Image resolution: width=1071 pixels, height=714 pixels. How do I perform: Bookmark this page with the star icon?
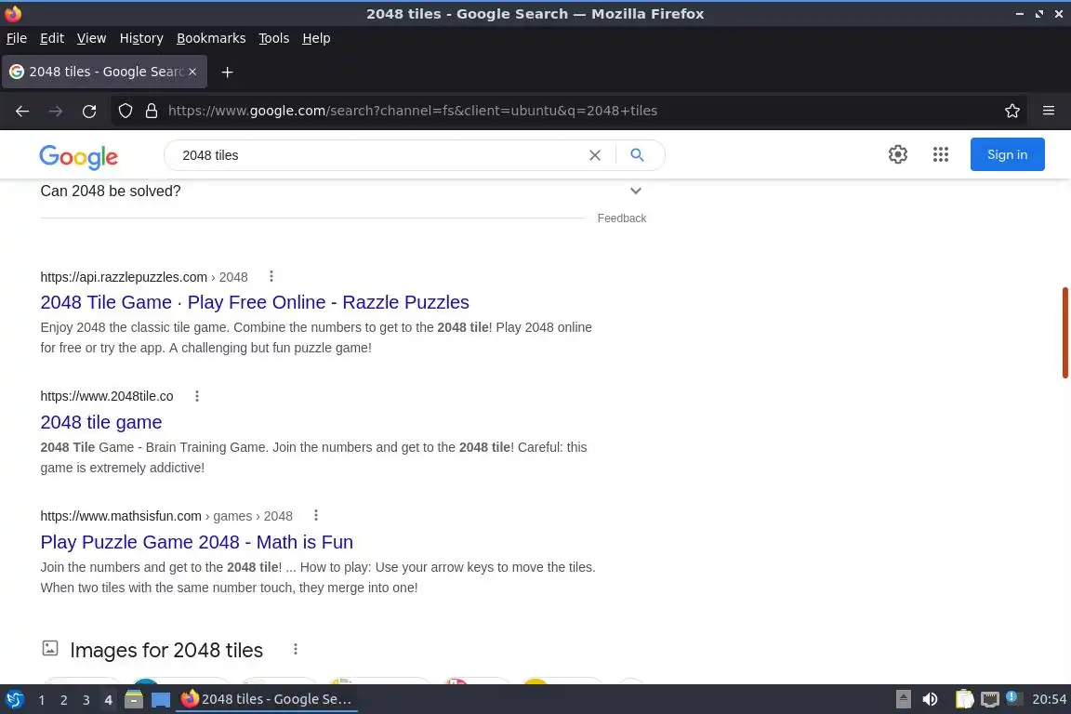[1012, 111]
